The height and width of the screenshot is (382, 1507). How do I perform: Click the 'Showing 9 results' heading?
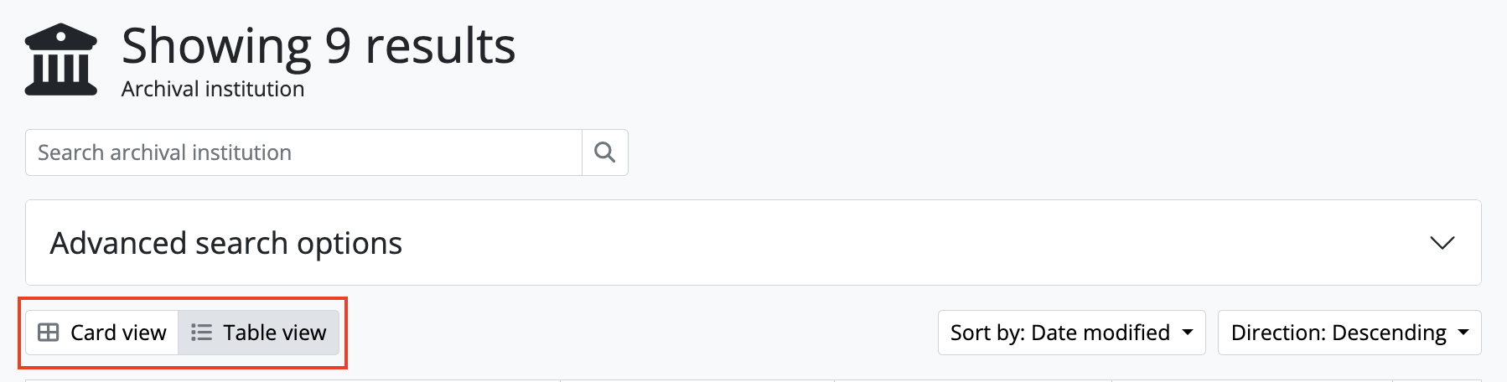[x=318, y=46]
